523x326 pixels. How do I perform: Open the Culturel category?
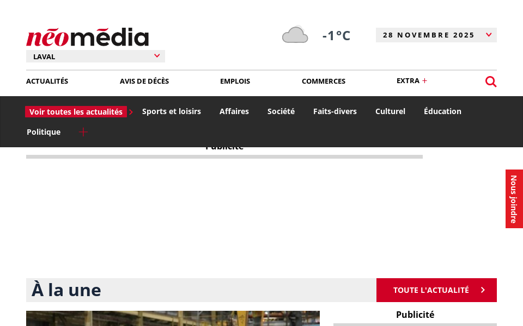390,111
